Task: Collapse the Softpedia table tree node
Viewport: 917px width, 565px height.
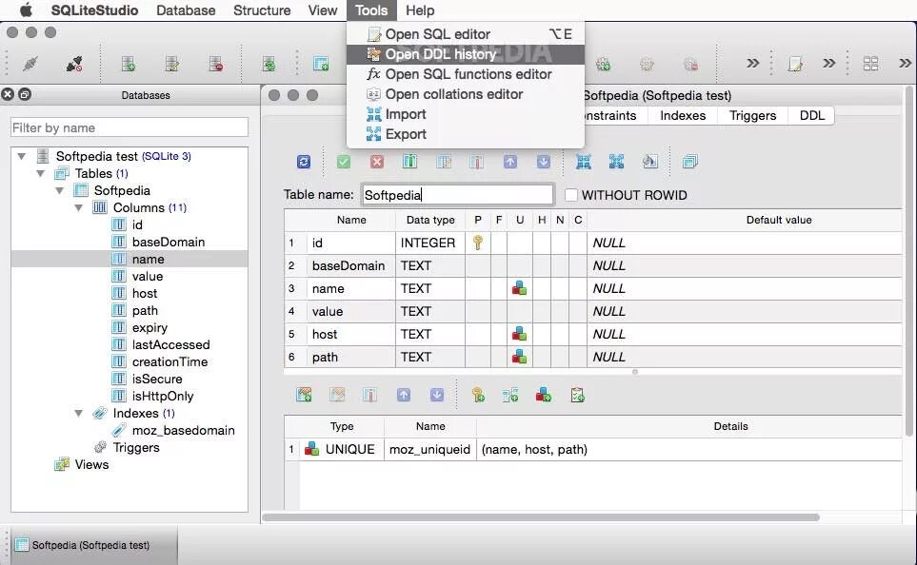Action: tap(59, 190)
